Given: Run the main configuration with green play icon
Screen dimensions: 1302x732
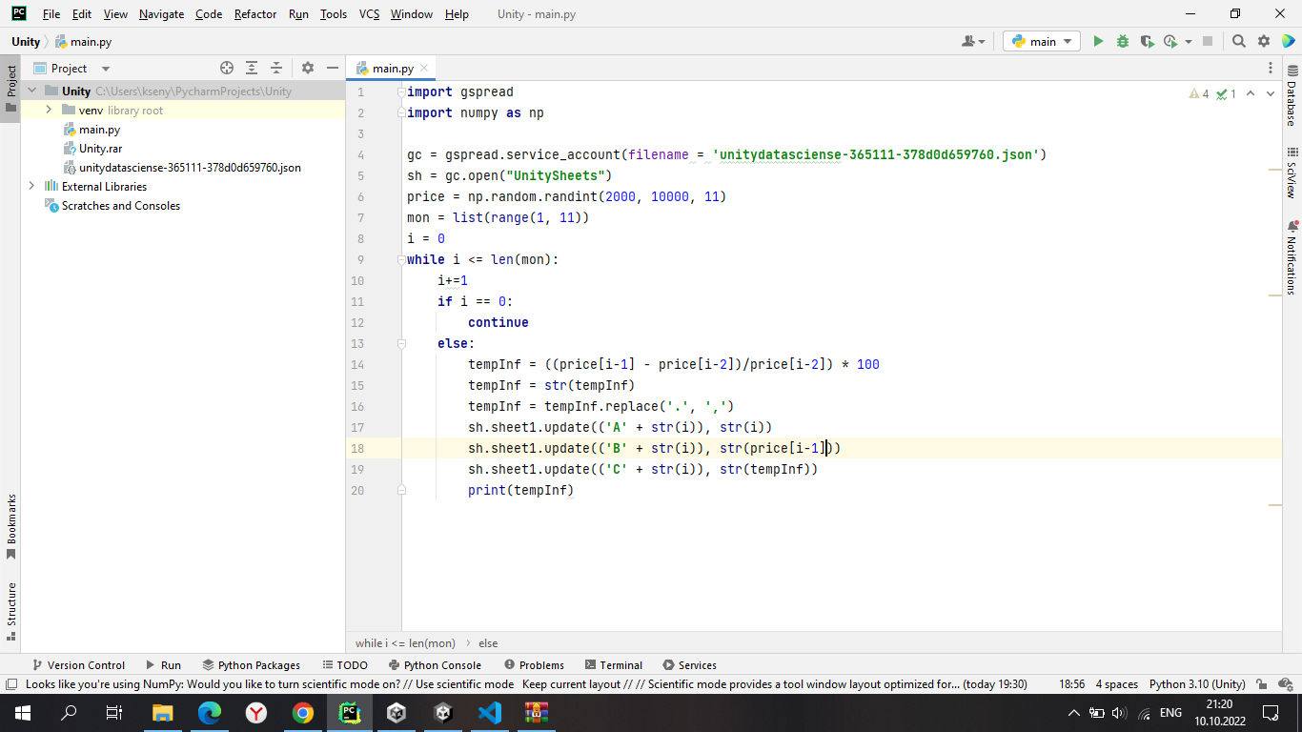Looking at the screenshot, I should (x=1097, y=41).
